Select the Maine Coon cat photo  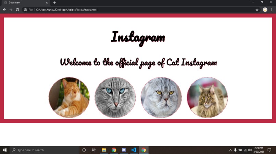click(x=208, y=97)
